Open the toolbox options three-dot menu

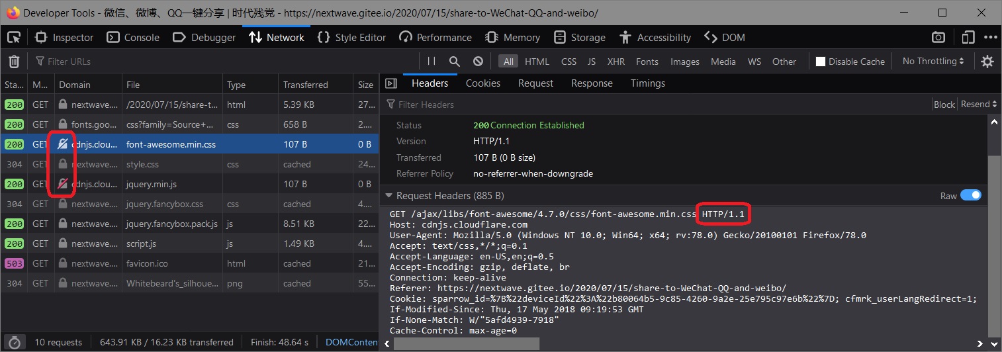(x=990, y=37)
